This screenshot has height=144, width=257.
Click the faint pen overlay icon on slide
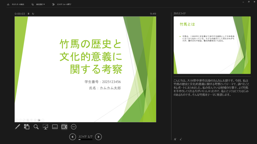point(24,120)
